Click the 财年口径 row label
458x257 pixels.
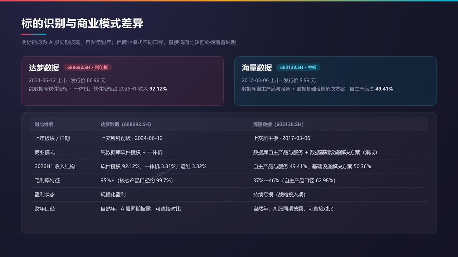tap(45, 208)
